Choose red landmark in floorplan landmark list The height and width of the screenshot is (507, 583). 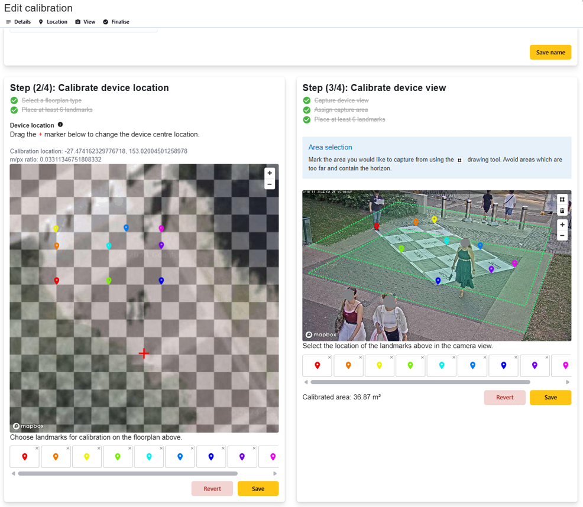click(x=25, y=457)
